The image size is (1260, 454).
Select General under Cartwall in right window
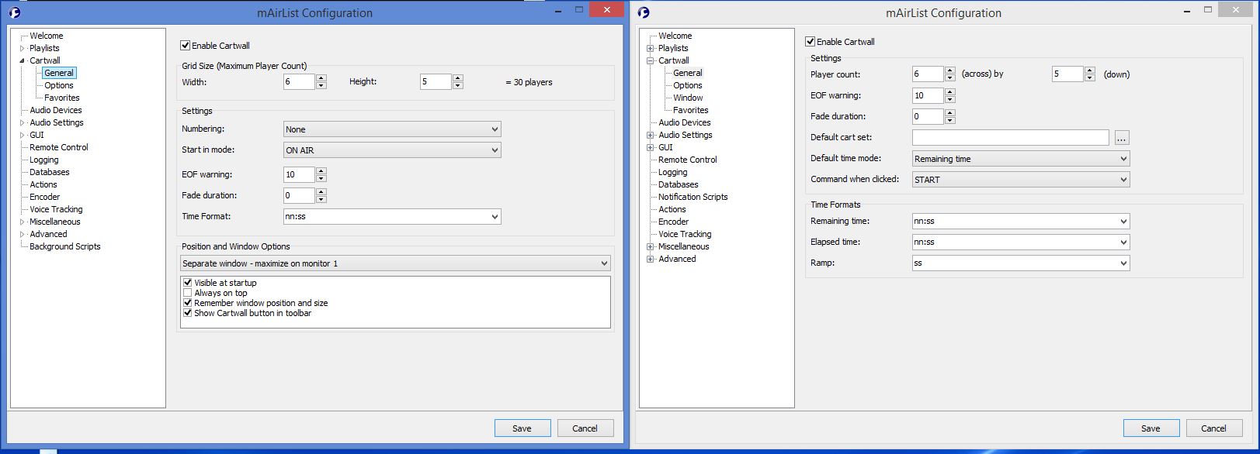pos(688,73)
